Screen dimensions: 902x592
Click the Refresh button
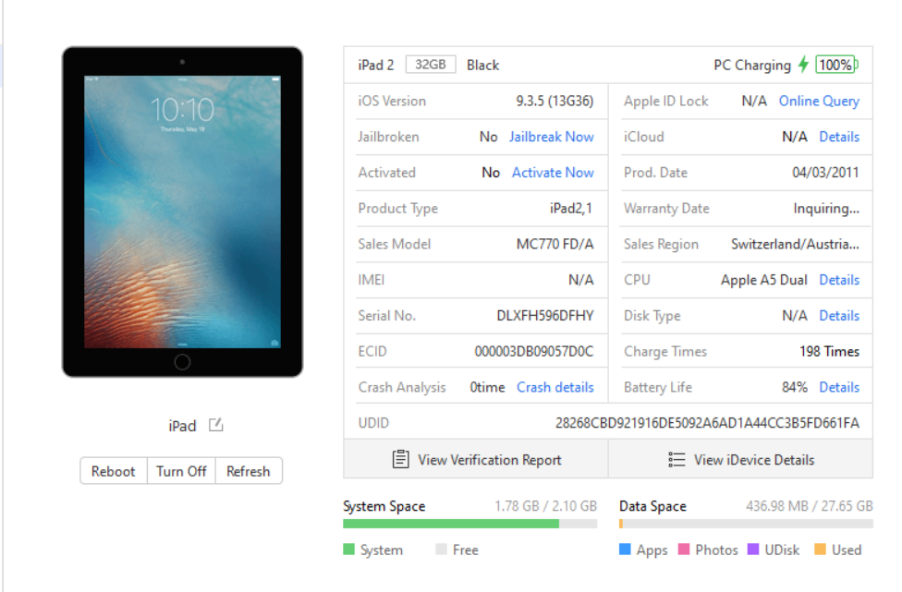[249, 471]
